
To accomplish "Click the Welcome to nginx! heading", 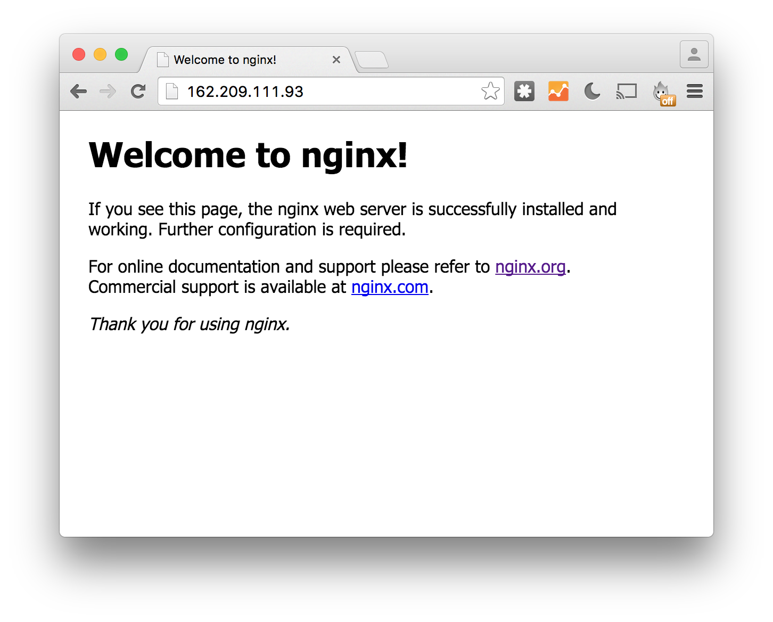I will point(248,155).
